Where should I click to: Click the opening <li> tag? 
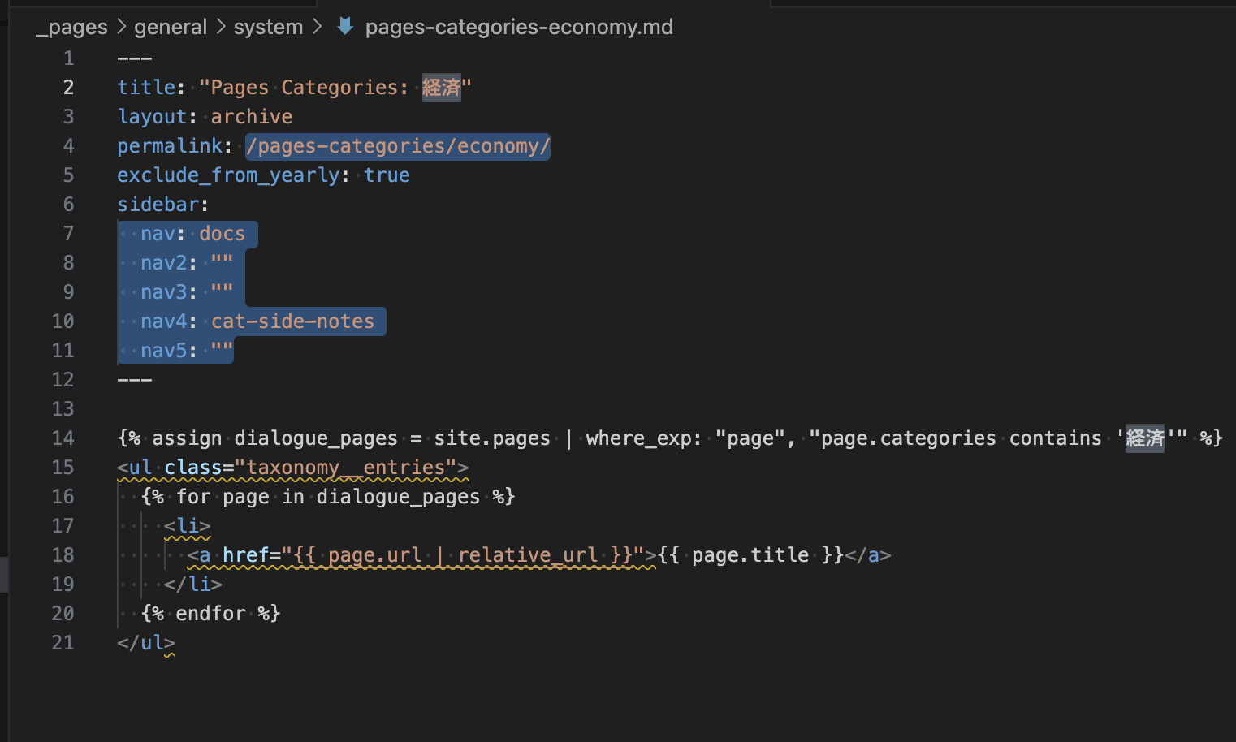click(x=188, y=526)
